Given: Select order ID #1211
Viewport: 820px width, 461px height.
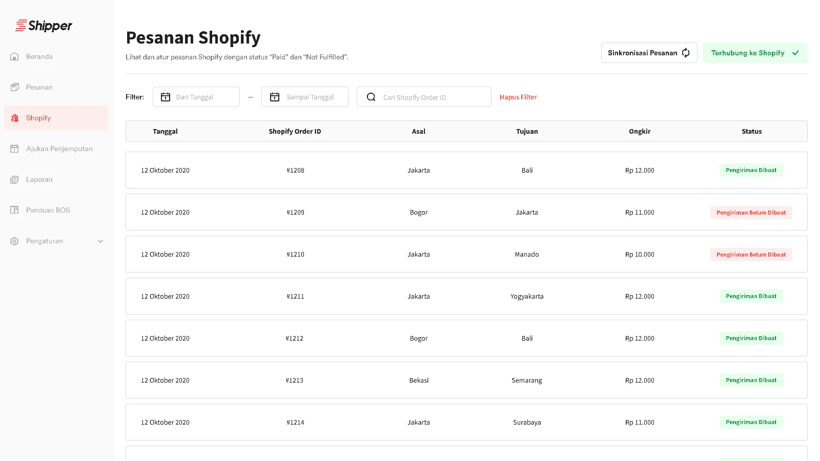Looking at the screenshot, I should pyautogui.click(x=295, y=296).
